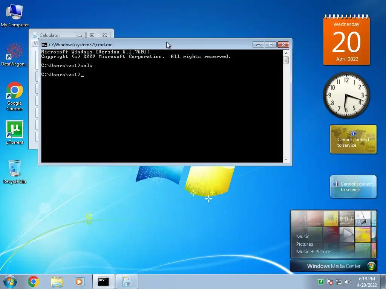Click the taskbar clock showing 6:18 PM

[x=367, y=282]
